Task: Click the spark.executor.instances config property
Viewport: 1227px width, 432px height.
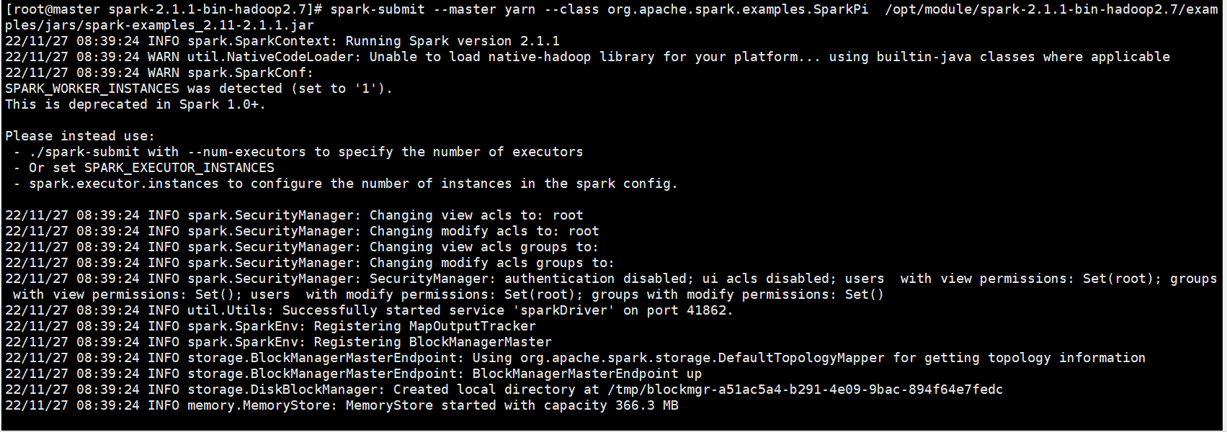Action: tap(124, 184)
